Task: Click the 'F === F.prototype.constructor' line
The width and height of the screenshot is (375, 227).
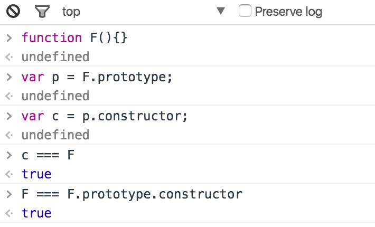Action: pyautogui.click(x=132, y=194)
